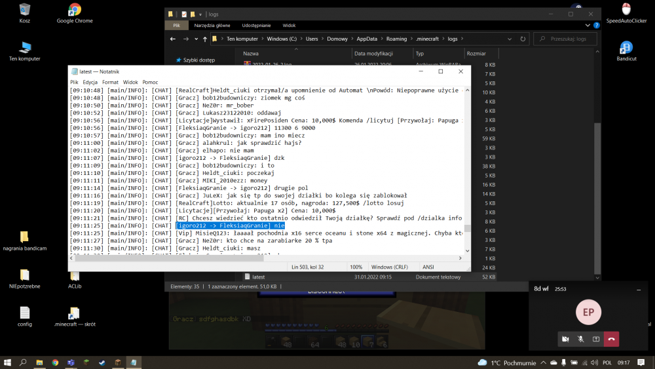Open Google Chrome desktop shortcut

click(75, 13)
